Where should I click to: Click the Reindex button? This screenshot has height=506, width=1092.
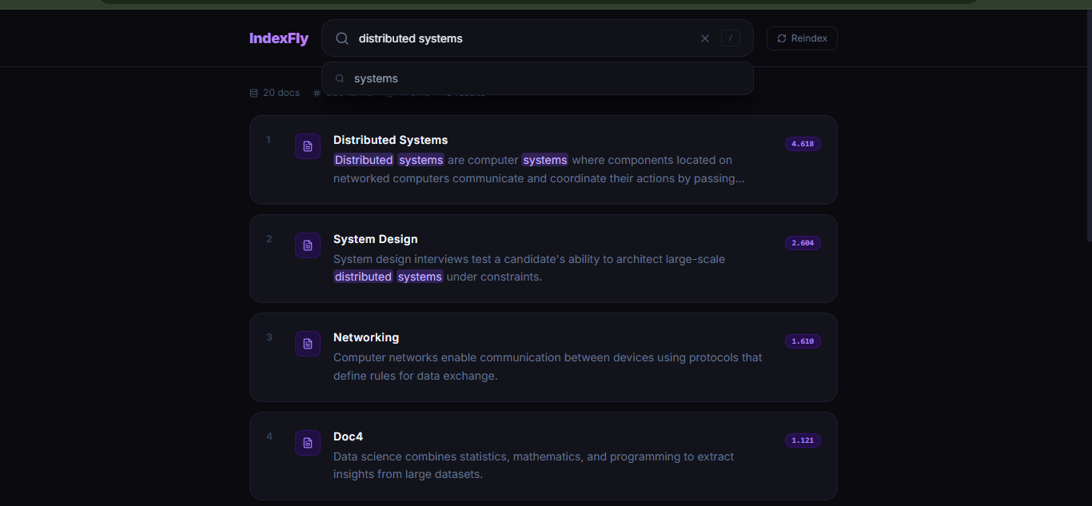802,38
